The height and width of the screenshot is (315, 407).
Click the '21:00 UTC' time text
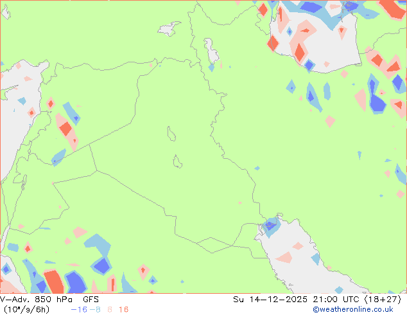point(337,300)
